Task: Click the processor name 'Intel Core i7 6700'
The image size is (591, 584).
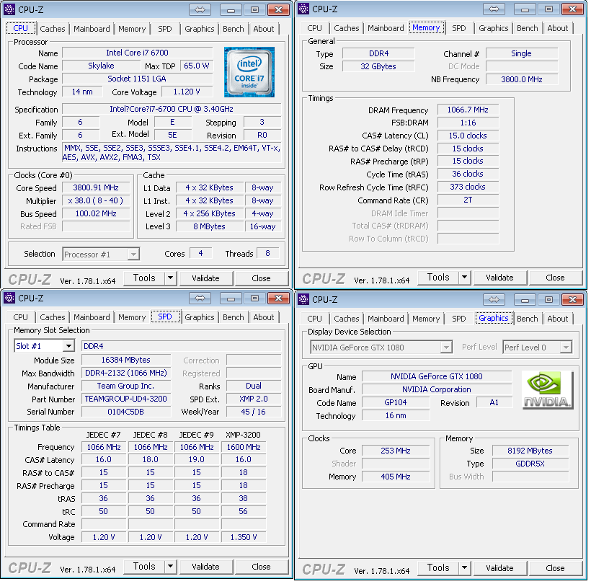Action: 137,53
